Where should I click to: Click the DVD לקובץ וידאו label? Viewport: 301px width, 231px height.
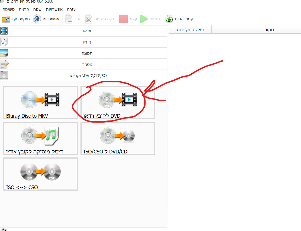[x=102, y=116]
